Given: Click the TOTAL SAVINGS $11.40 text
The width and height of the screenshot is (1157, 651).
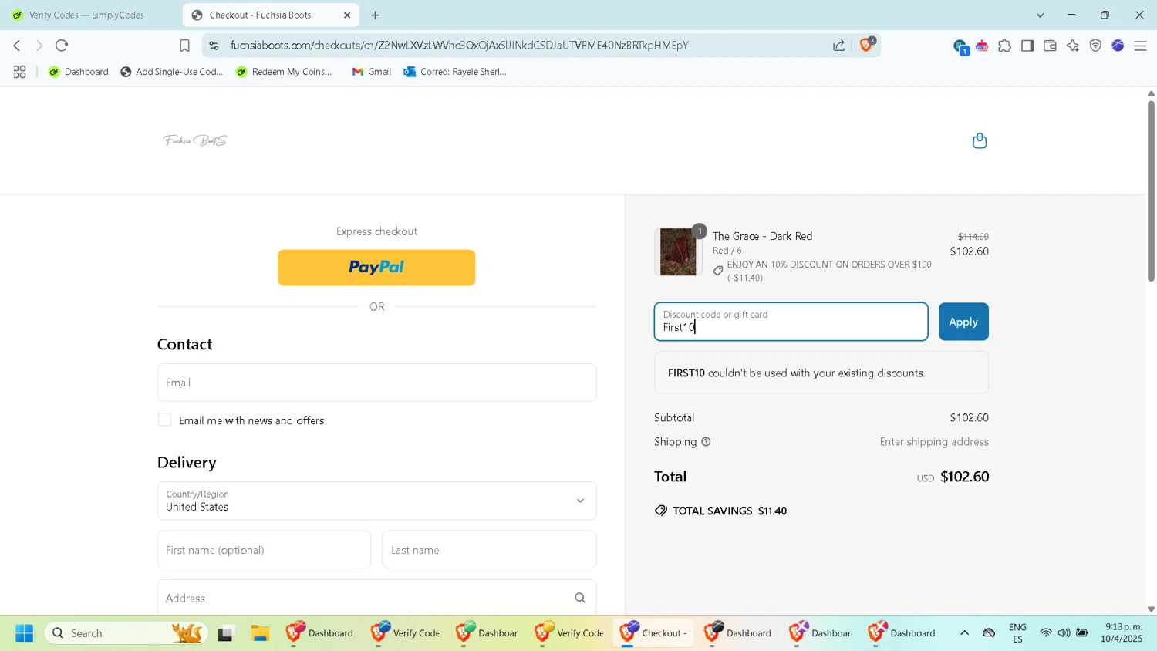Looking at the screenshot, I should [x=730, y=511].
